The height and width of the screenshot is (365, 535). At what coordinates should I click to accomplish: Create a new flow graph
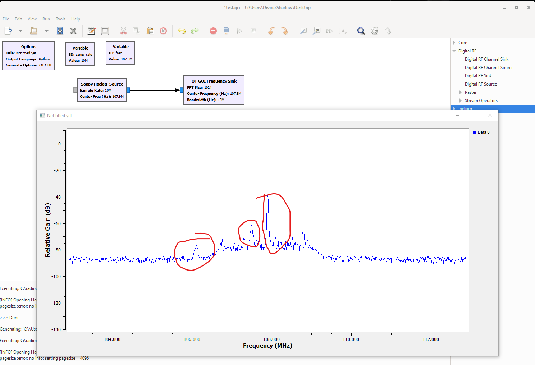click(x=8, y=31)
